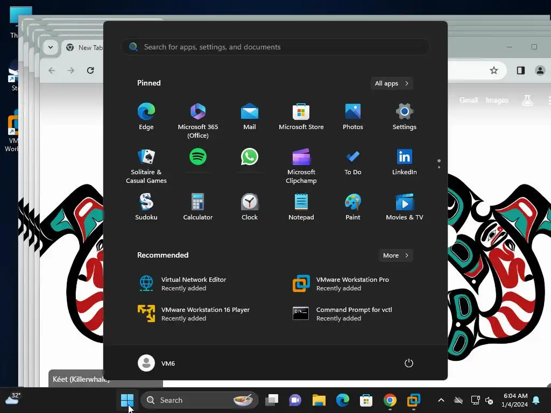
Task: Switch to VMware Workstation from taskbar
Action: point(414,400)
